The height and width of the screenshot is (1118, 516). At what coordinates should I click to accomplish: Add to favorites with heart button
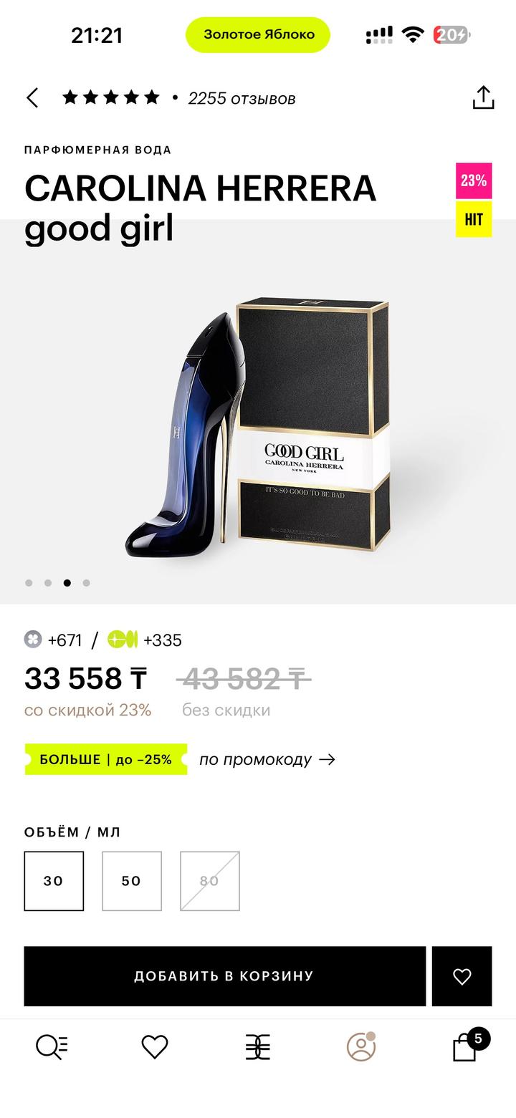(462, 976)
